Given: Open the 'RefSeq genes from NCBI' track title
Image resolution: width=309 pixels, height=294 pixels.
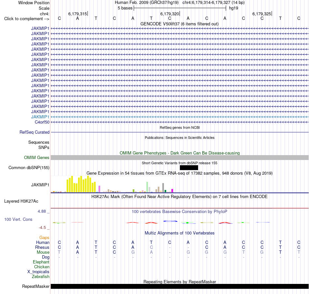Looking at the screenshot, I should click(180, 127).
